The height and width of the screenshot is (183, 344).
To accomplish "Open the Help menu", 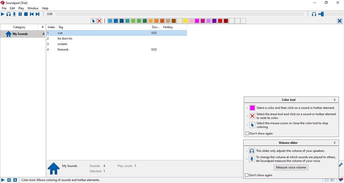I will coord(45,8).
